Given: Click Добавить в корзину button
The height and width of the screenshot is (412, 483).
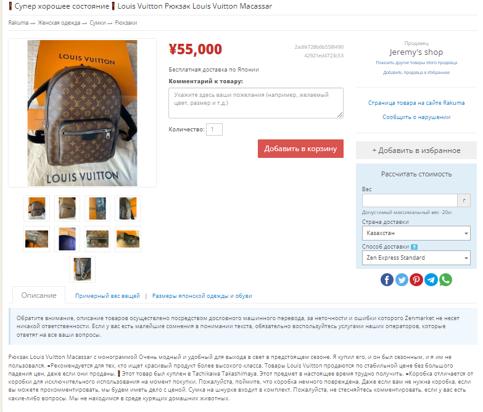Looking at the screenshot, I should click(300, 149).
